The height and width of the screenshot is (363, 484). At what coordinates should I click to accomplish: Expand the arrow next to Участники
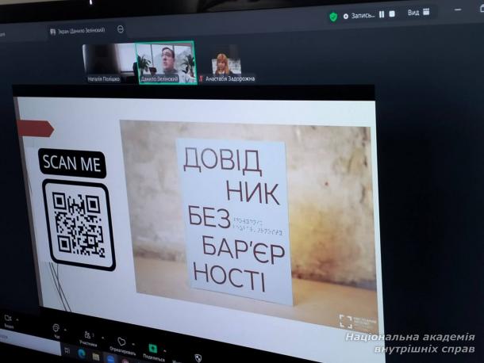(102, 338)
